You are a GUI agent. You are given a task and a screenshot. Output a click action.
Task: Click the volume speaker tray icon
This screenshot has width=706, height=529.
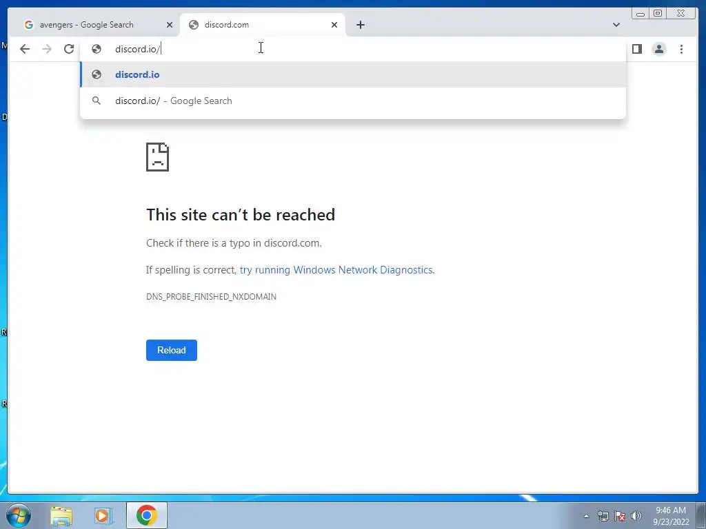pos(636,516)
